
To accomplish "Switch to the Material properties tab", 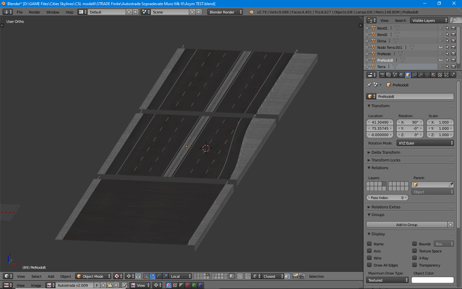I will [x=433, y=75].
